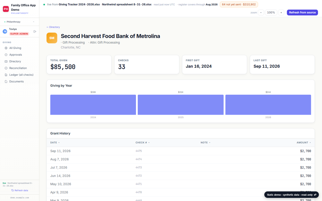Click the Giving Tracker 2024-2026.xlsx source name
This screenshot has height=201, width=322.
tap(79, 5)
